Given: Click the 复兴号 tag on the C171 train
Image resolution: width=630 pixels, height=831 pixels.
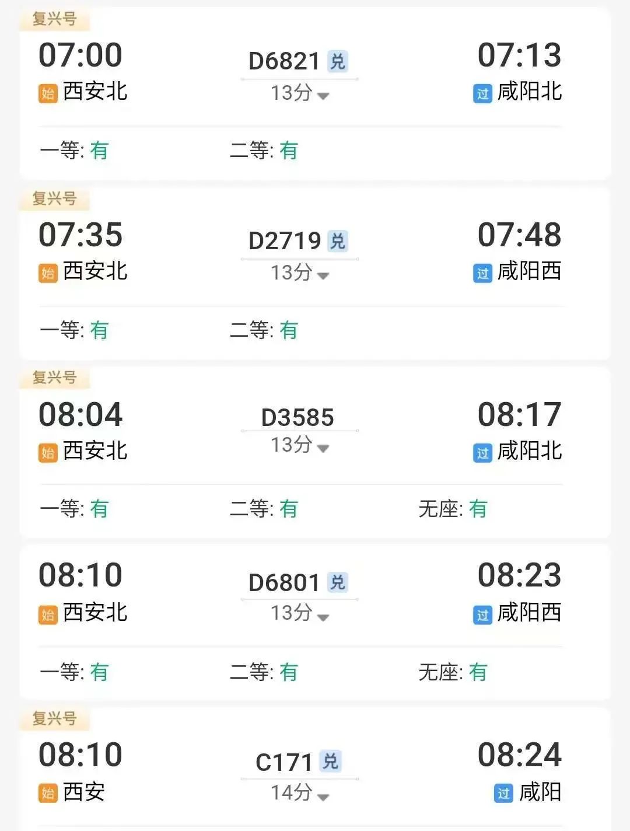Looking at the screenshot, I should (54, 718).
